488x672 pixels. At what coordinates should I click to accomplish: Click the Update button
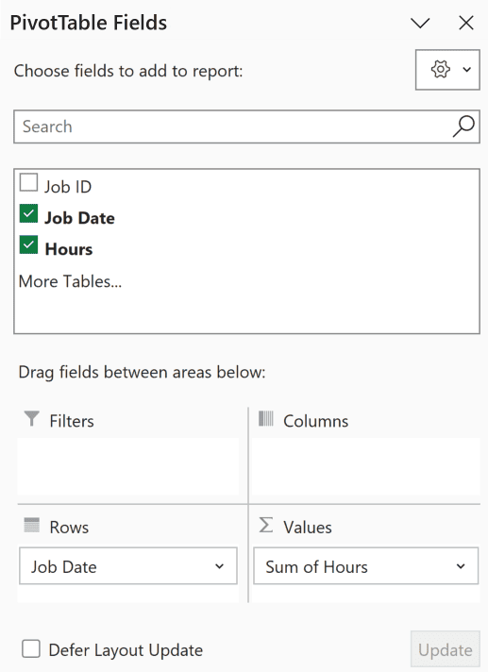[445, 649]
